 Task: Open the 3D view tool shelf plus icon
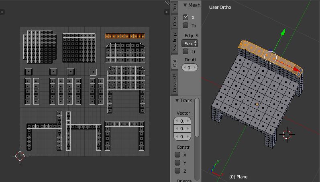(x=166, y=12)
